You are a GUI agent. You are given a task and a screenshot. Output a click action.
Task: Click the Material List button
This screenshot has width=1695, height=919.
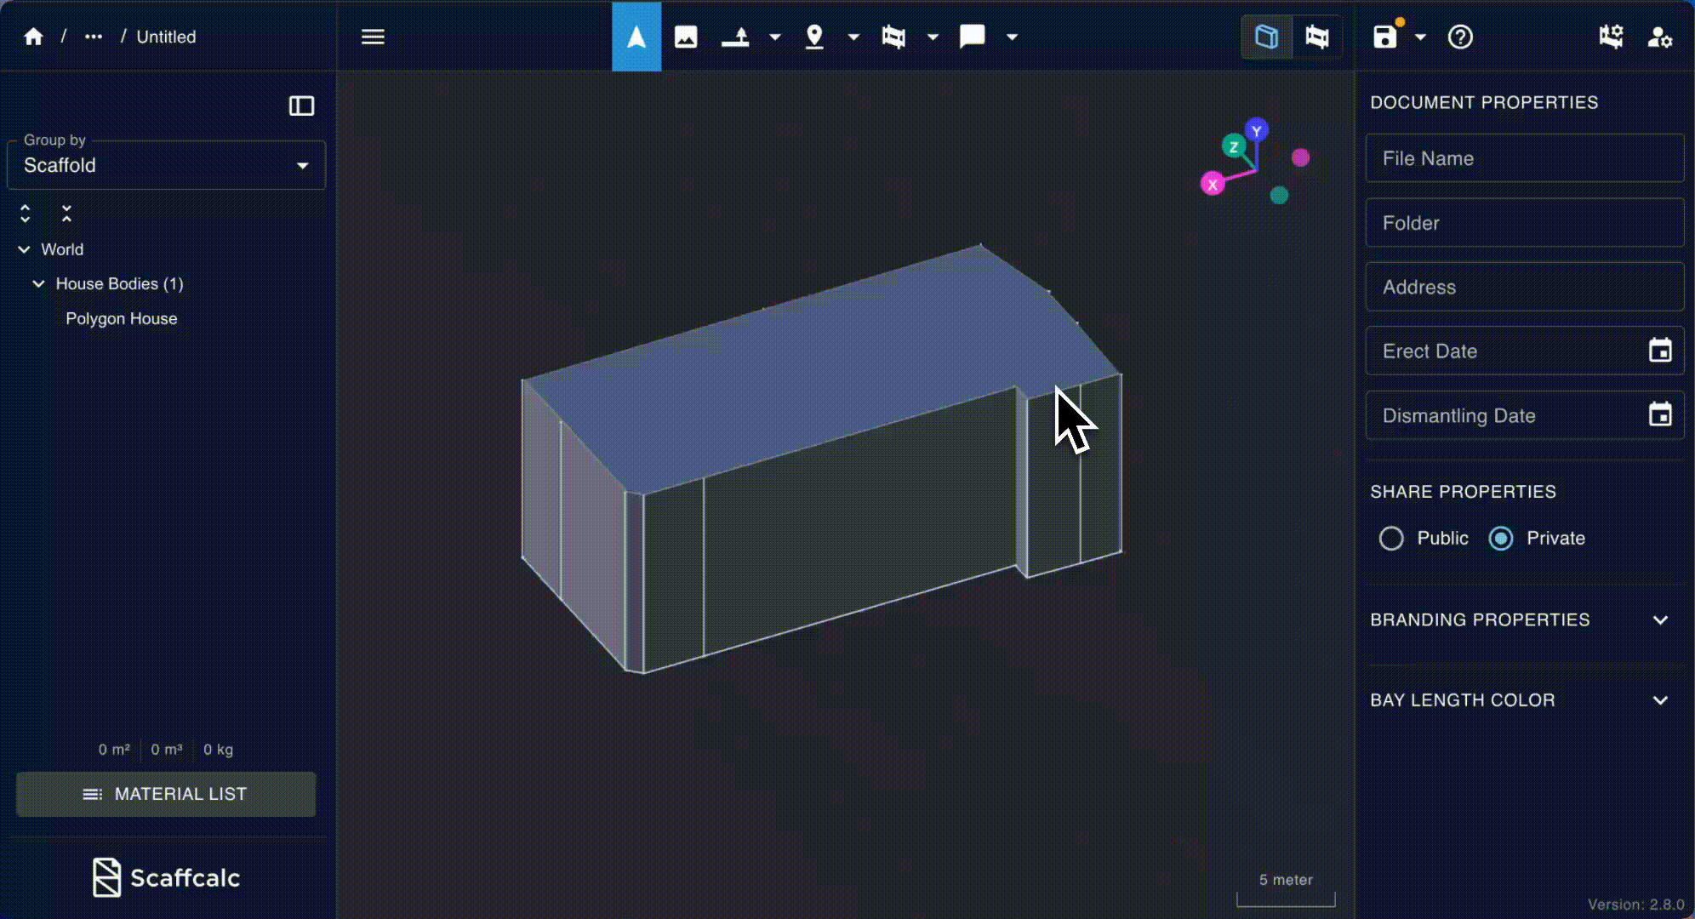pos(166,794)
